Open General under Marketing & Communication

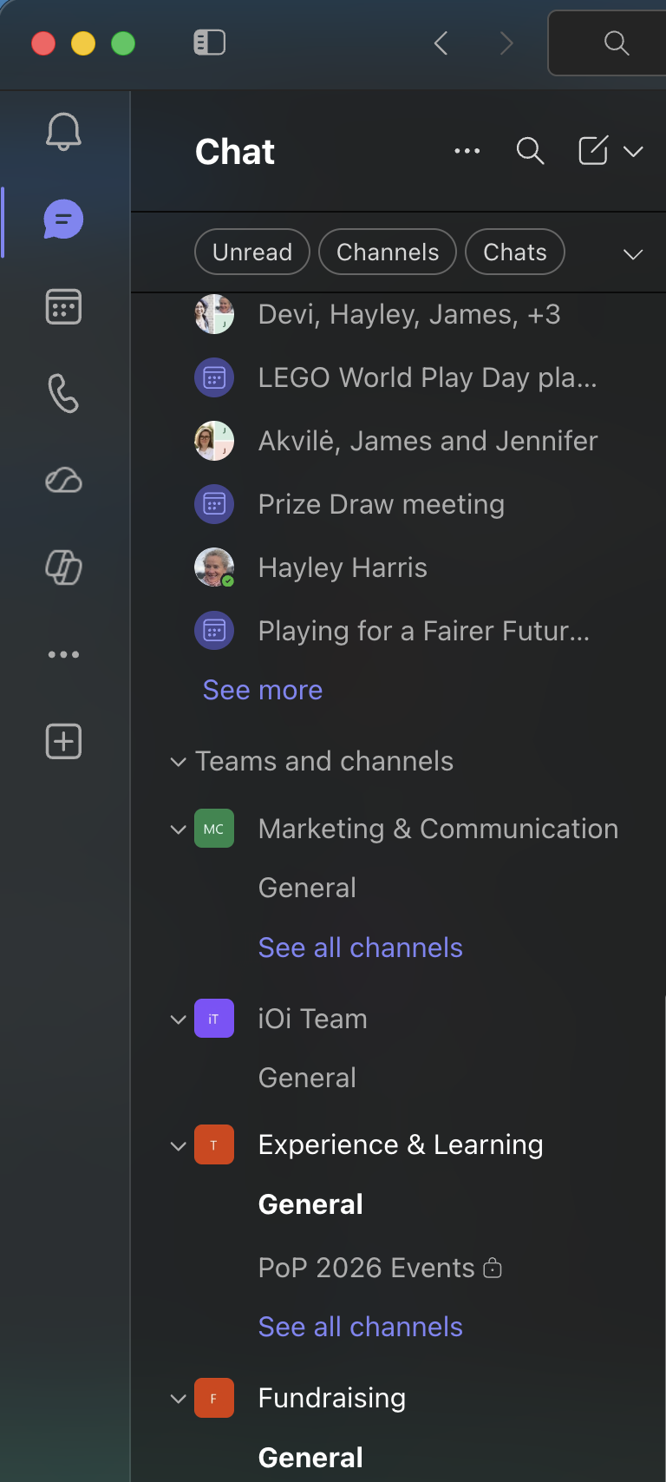click(307, 888)
